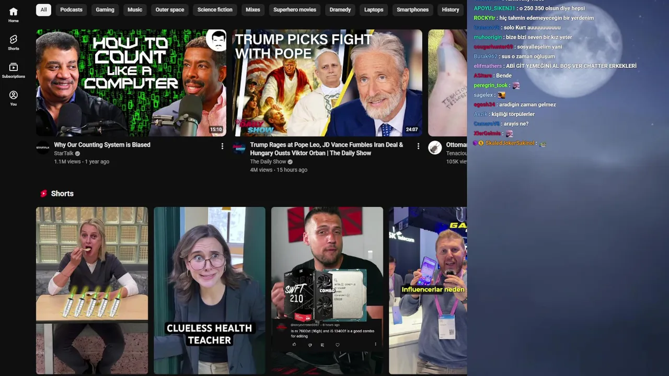This screenshot has height=376, width=669.
Task: Click chat username peregrin_took
Action: [491, 85]
